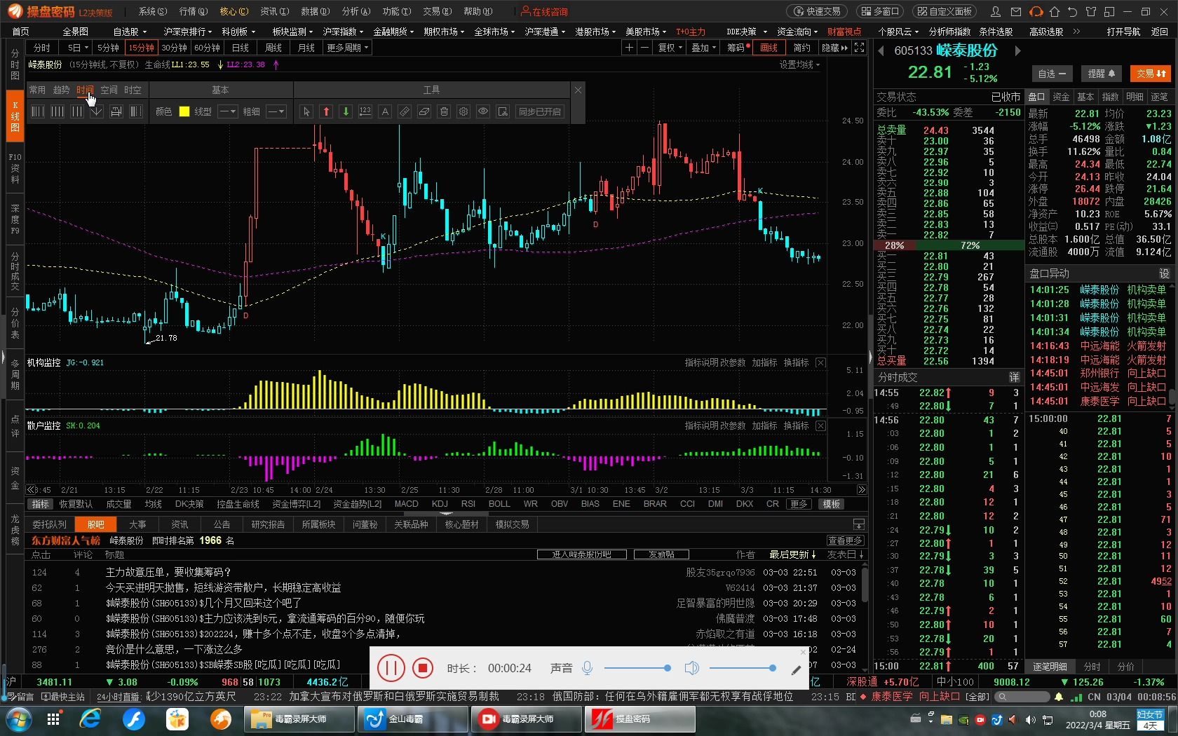Open the 线型 line style dropdown
The height and width of the screenshot is (736, 1178).
pyautogui.click(x=228, y=111)
